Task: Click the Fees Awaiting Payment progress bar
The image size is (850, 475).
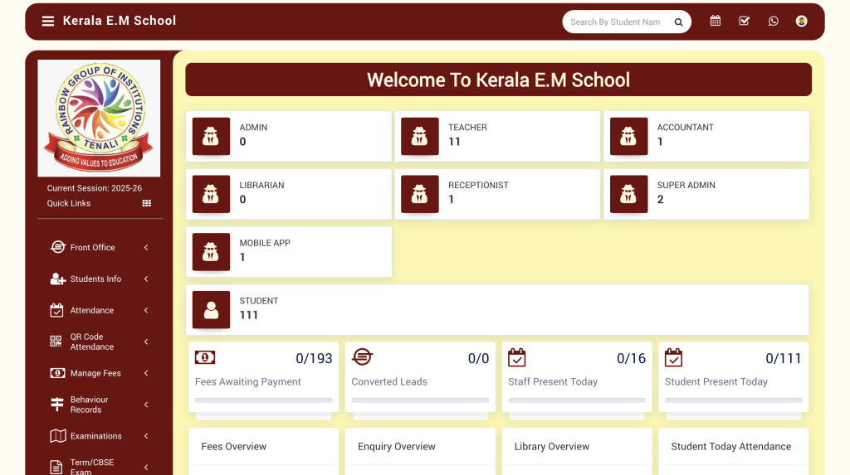Action: (263, 400)
